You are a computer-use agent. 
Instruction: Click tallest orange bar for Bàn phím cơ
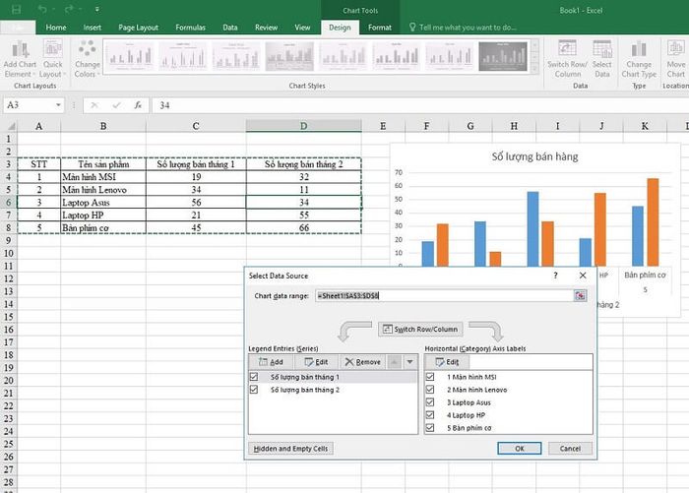[x=653, y=221]
